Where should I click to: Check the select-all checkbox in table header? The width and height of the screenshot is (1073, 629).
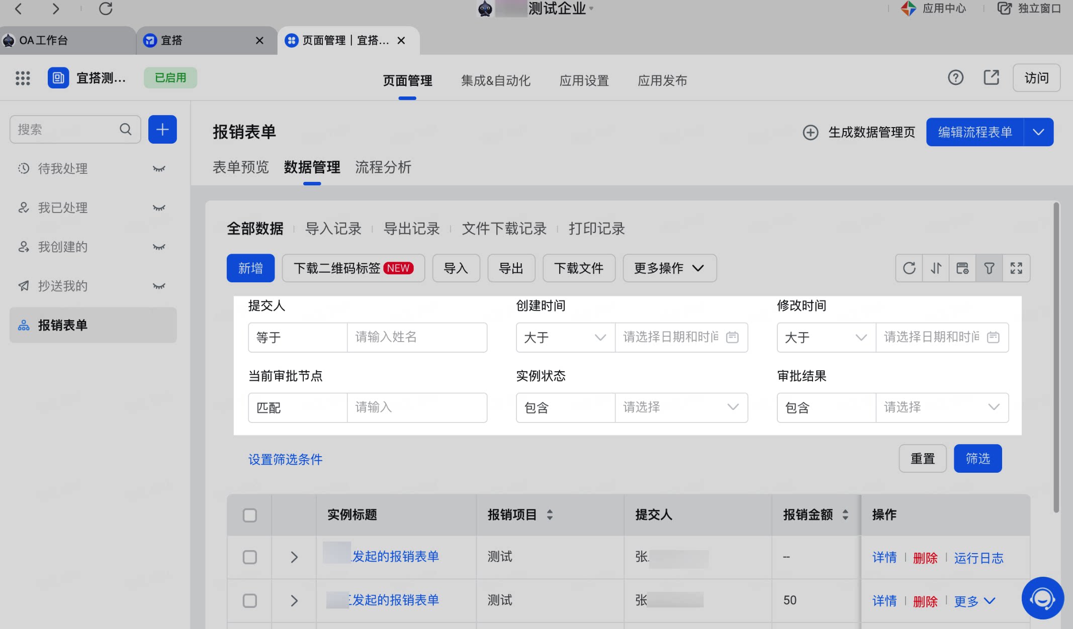pos(250,515)
